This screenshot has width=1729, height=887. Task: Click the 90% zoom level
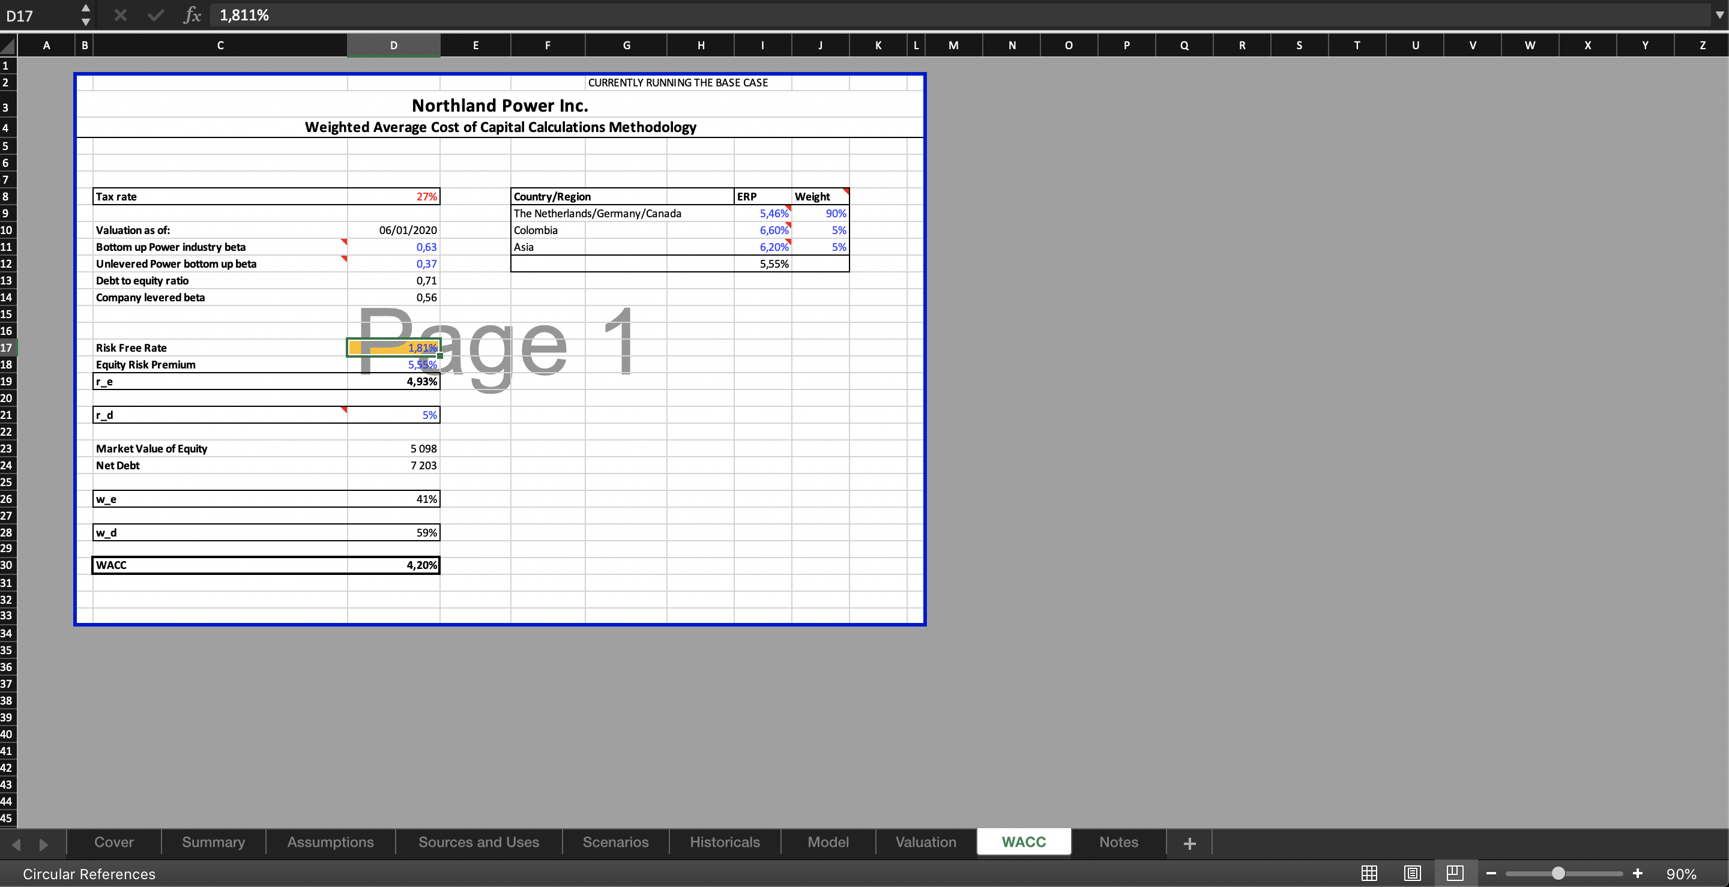tap(1682, 874)
